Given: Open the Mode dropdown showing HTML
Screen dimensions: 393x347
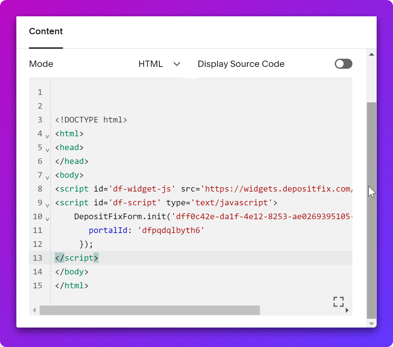Looking at the screenshot, I should point(159,64).
